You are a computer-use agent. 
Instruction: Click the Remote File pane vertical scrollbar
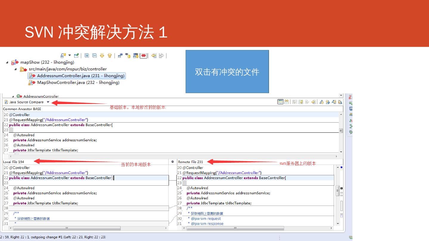338,190
